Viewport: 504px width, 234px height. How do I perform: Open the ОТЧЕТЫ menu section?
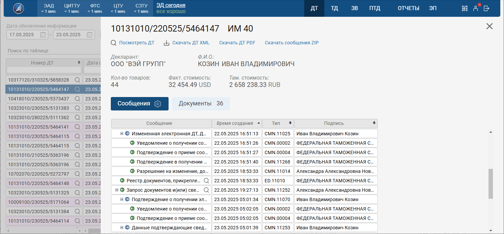(x=408, y=8)
